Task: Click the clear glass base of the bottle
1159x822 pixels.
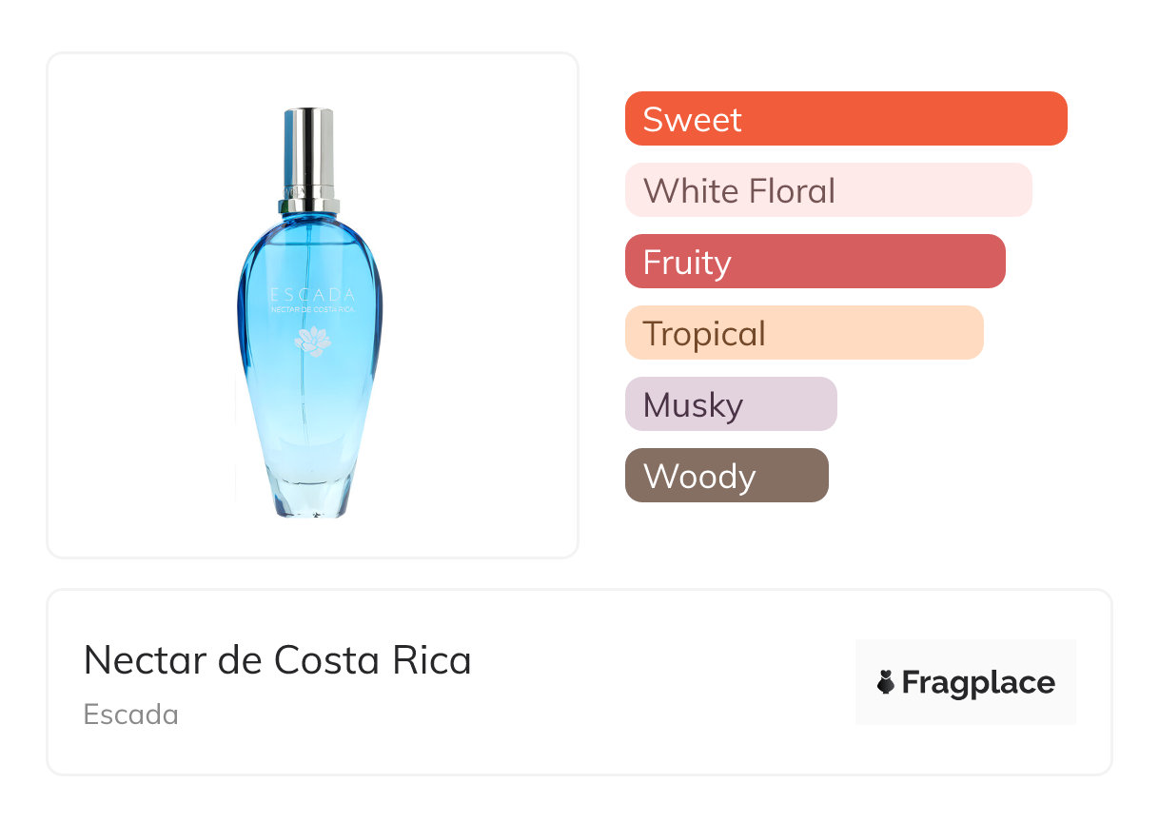Action: 309,495
